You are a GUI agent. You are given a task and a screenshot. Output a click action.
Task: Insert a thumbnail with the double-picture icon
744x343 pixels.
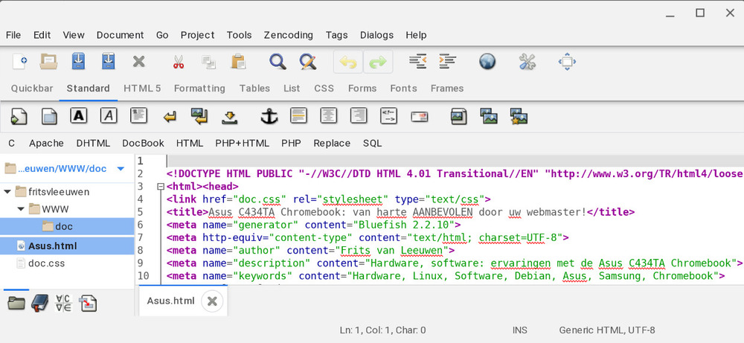point(489,116)
